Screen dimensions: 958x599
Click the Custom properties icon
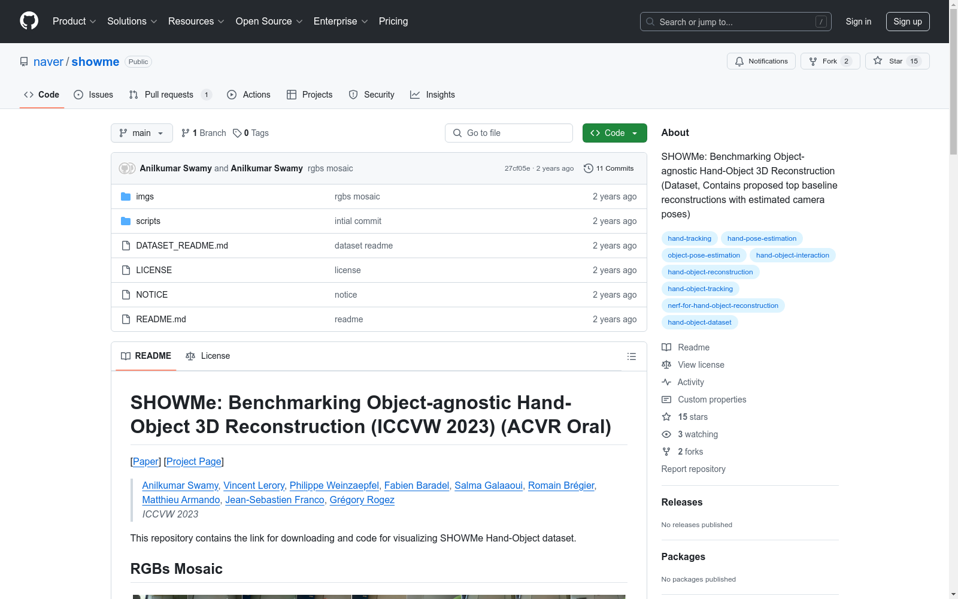(x=666, y=400)
